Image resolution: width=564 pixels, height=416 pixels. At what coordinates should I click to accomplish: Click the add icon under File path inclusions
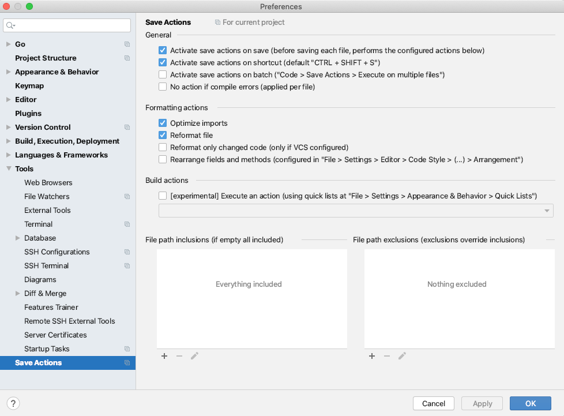pos(164,356)
